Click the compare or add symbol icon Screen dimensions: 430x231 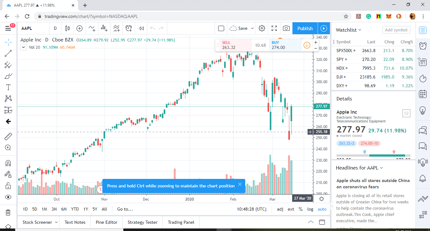coord(80,28)
